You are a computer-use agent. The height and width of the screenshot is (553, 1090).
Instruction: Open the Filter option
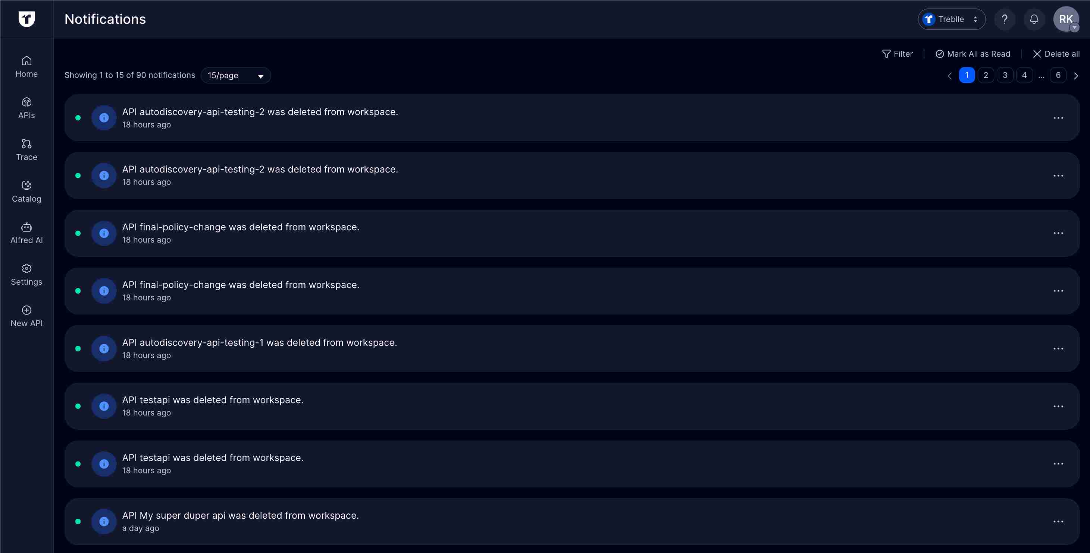point(897,54)
